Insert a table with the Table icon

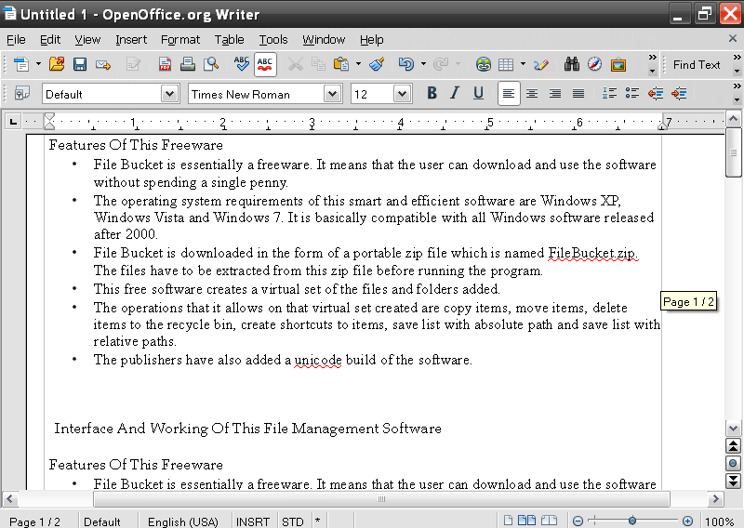(506, 64)
